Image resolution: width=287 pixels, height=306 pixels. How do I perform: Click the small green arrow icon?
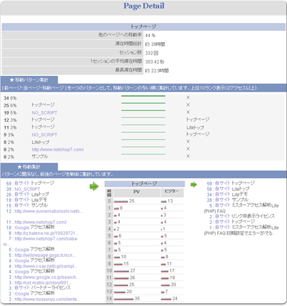[x=194, y=185]
